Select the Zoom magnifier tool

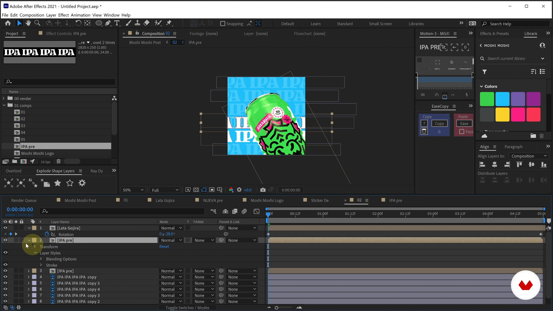coord(37,23)
